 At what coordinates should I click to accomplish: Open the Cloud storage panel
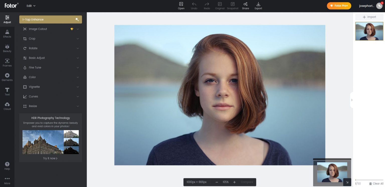click(7, 106)
